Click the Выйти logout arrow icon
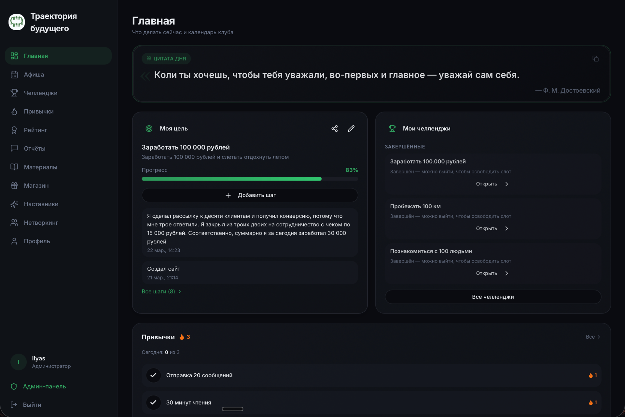The width and height of the screenshot is (625, 417). pos(14,405)
